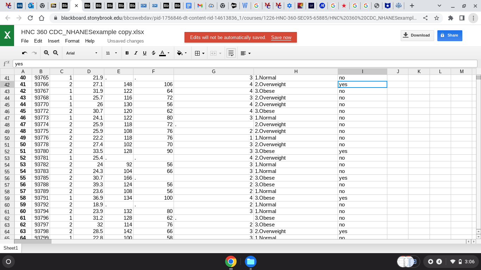Viewport: 481px width, 270px height.
Task: Click cell with 3.Obese in row 52
Action: click(x=296, y=151)
